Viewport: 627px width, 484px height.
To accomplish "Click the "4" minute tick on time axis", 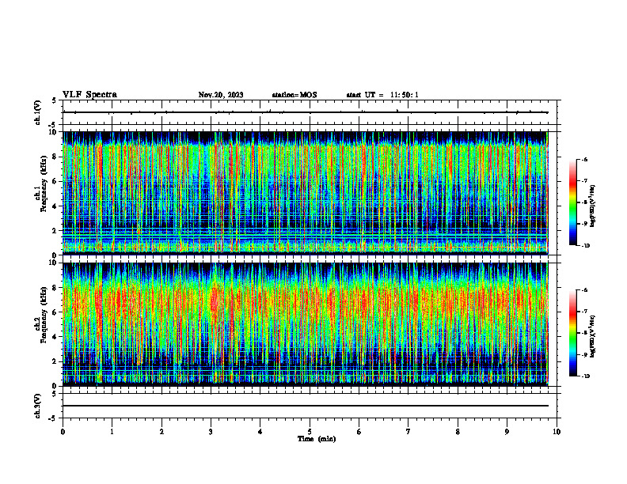I will tap(260, 432).
